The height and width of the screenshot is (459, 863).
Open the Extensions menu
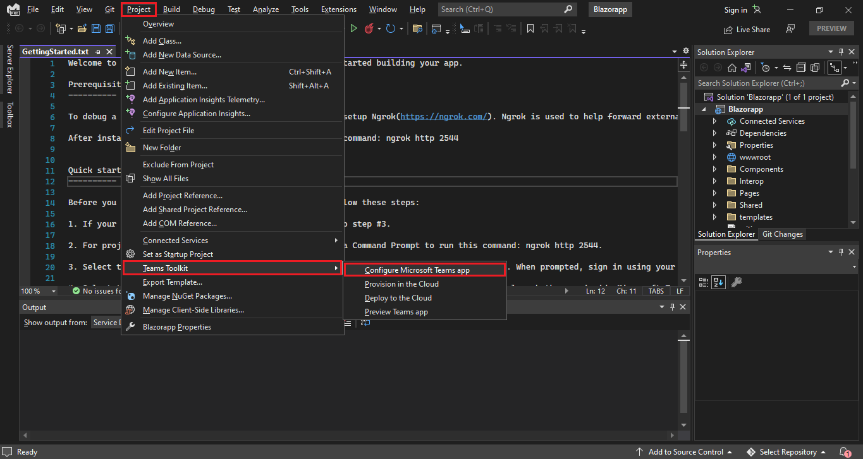click(339, 9)
